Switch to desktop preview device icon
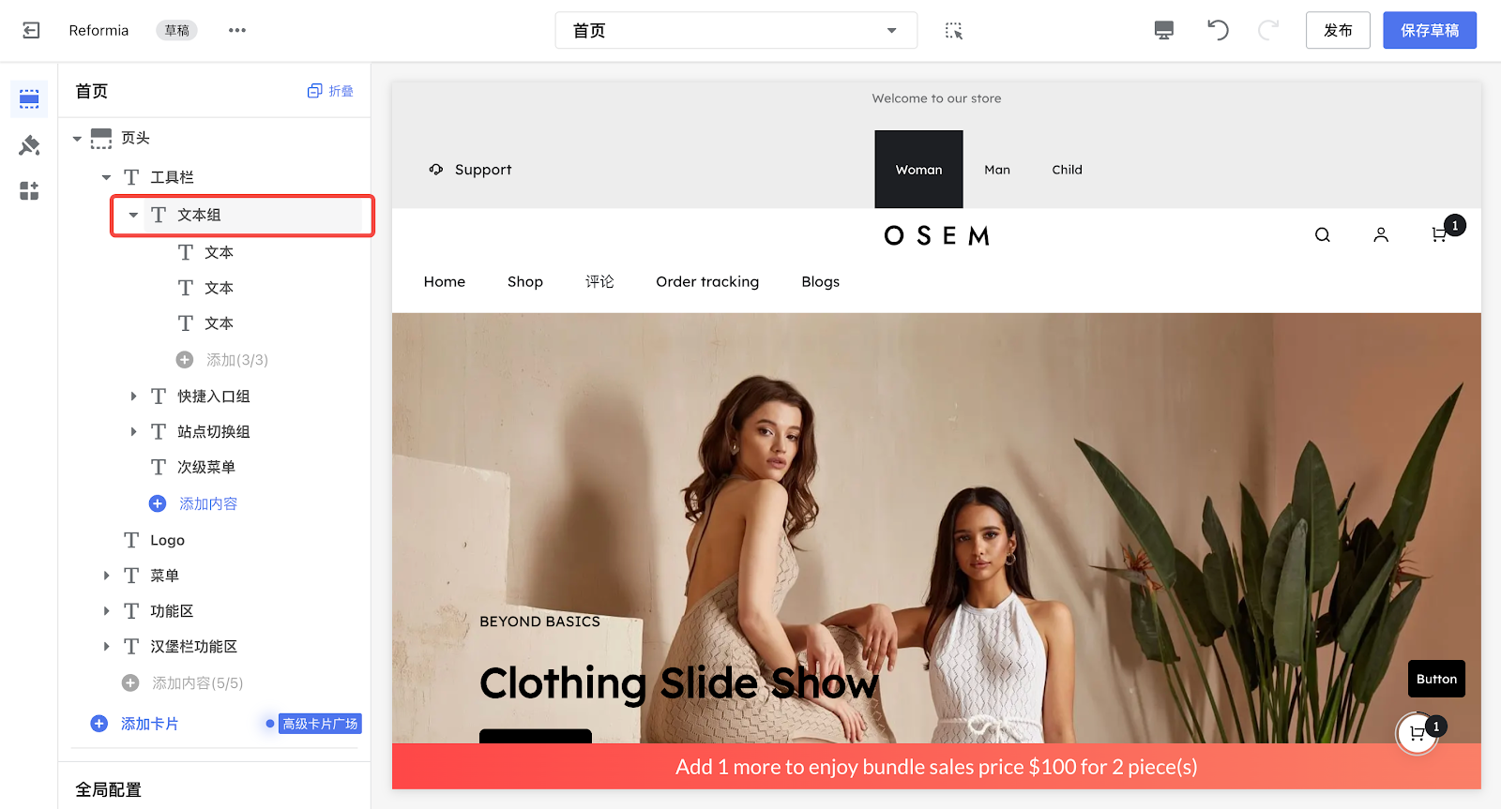This screenshot has height=809, width=1501. point(1163,30)
